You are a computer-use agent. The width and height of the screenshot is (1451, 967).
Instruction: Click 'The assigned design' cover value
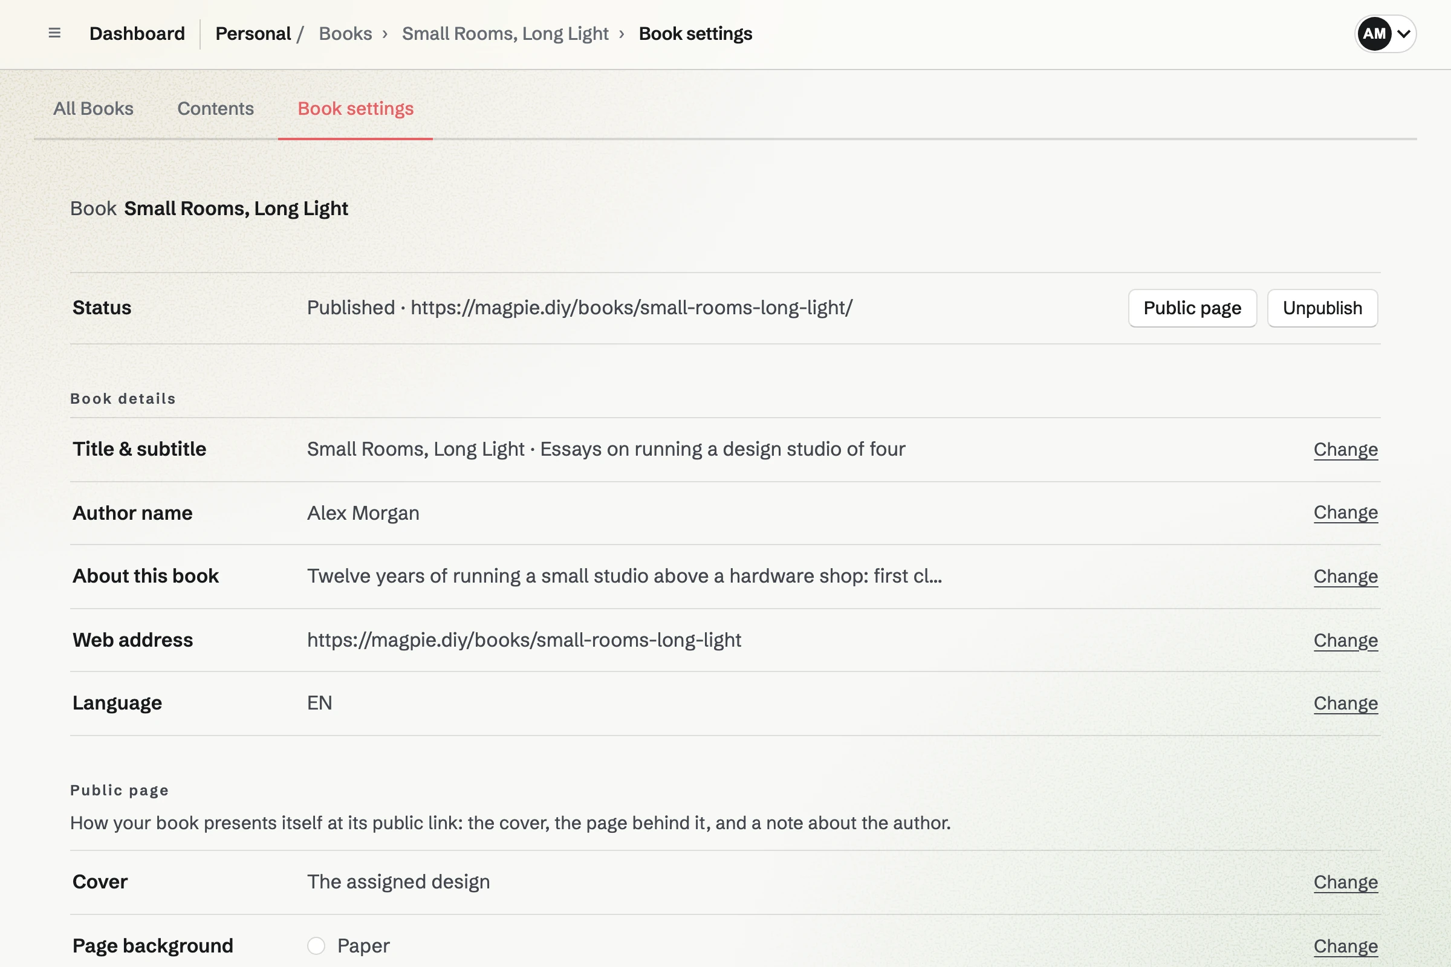click(x=398, y=882)
